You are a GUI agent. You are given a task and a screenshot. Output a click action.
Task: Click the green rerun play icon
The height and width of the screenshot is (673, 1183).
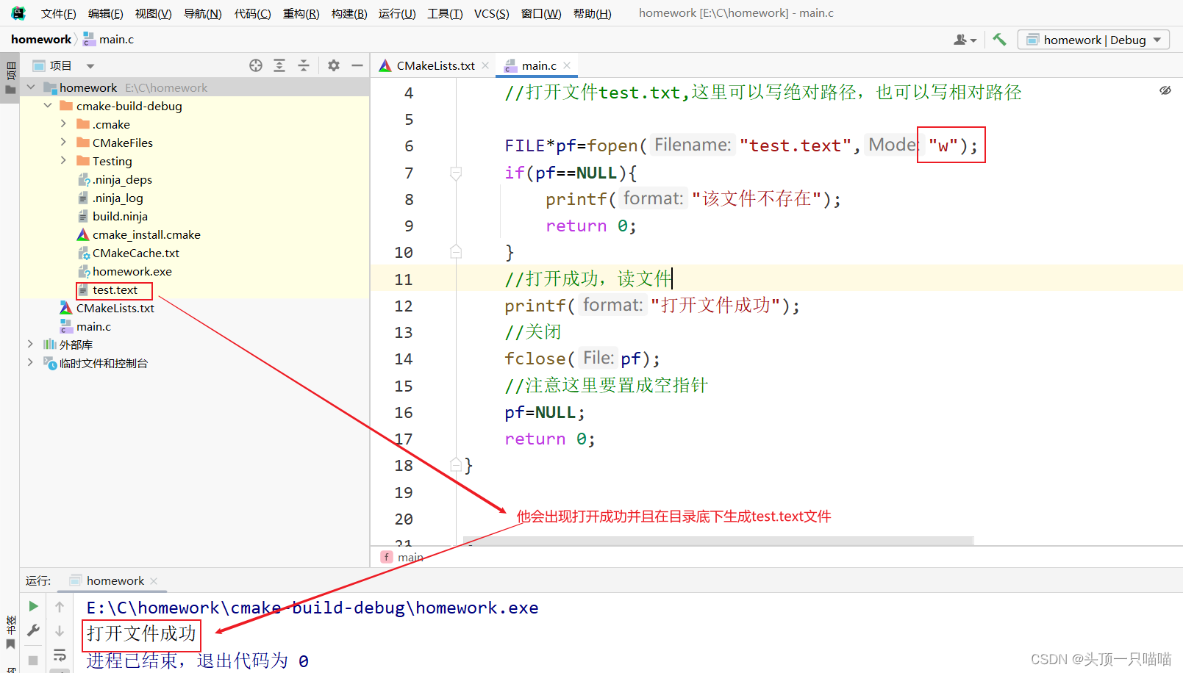(x=33, y=606)
